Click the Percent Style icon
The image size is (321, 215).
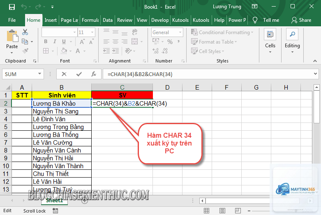pyautogui.click(x=170, y=42)
